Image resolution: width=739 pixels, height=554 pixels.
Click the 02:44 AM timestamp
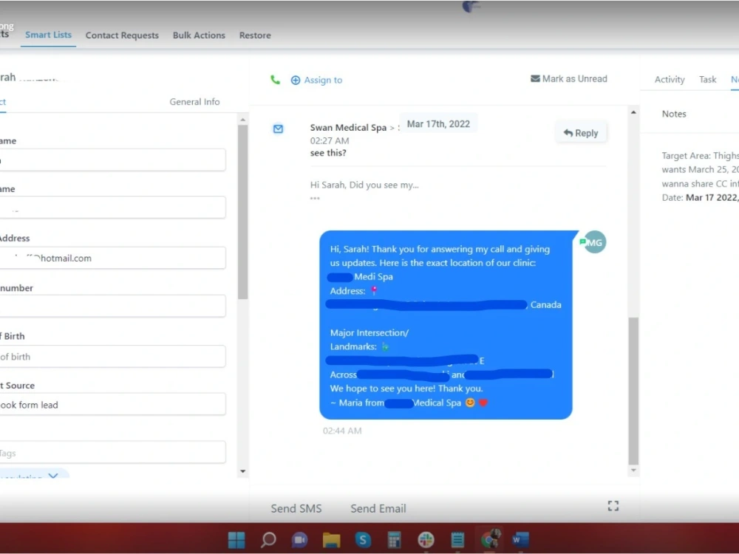tap(342, 431)
